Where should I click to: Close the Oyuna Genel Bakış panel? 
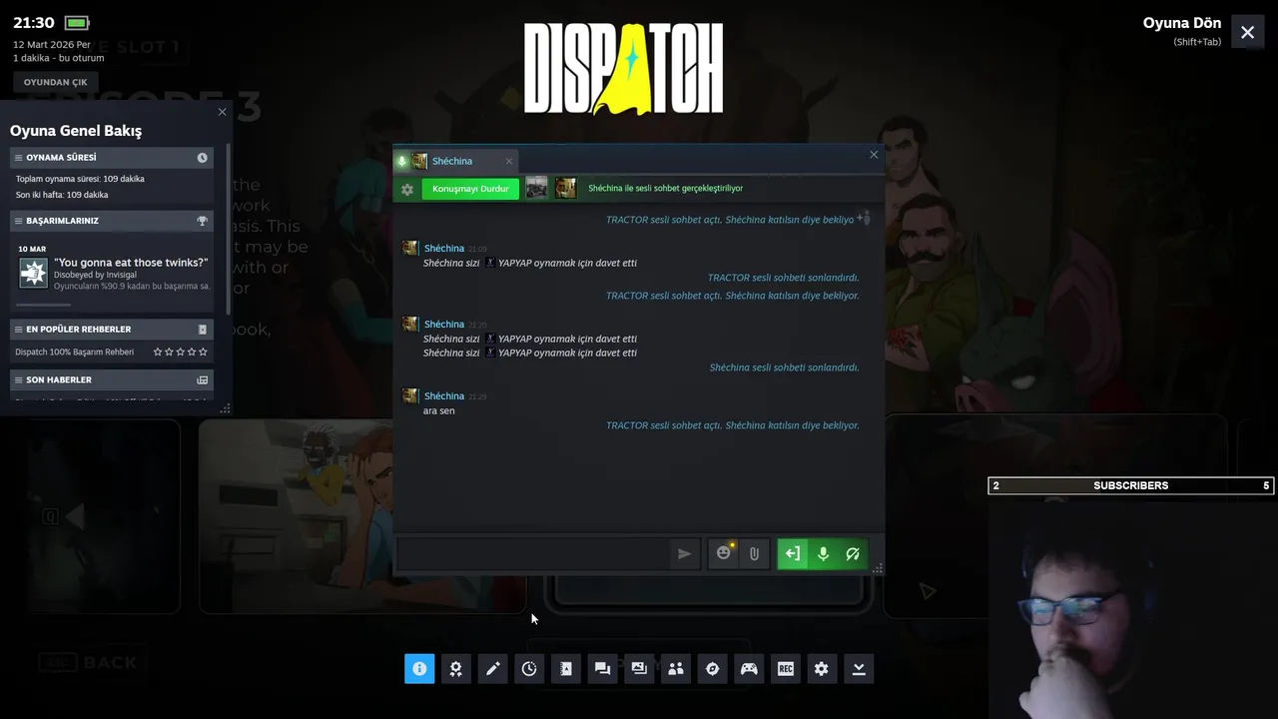(x=222, y=112)
